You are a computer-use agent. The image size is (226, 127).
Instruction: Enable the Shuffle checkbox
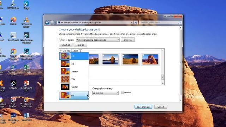[123, 93]
